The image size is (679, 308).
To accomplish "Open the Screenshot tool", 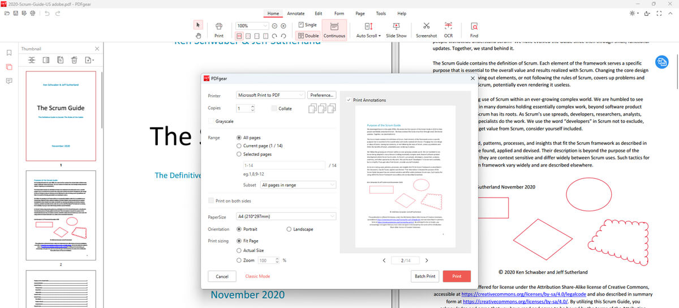I will pyautogui.click(x=427, y=29).
